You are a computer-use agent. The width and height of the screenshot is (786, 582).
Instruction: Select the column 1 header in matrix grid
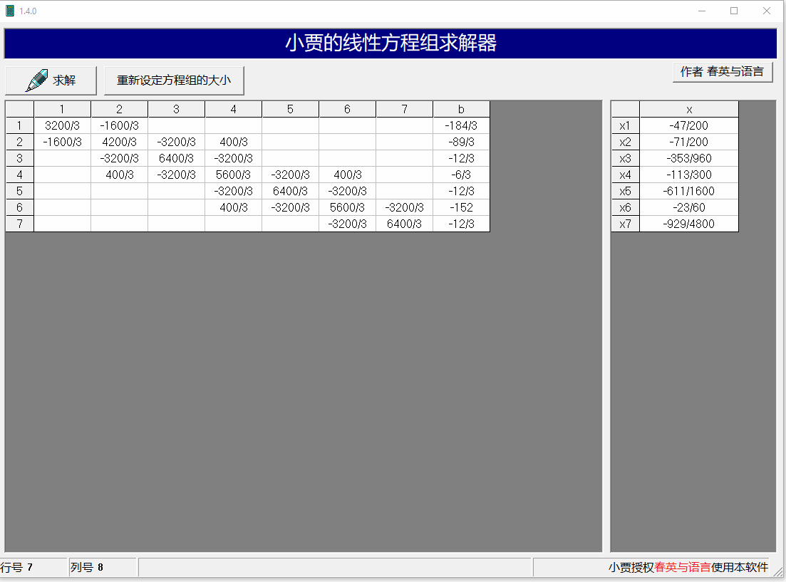point(62,109)
